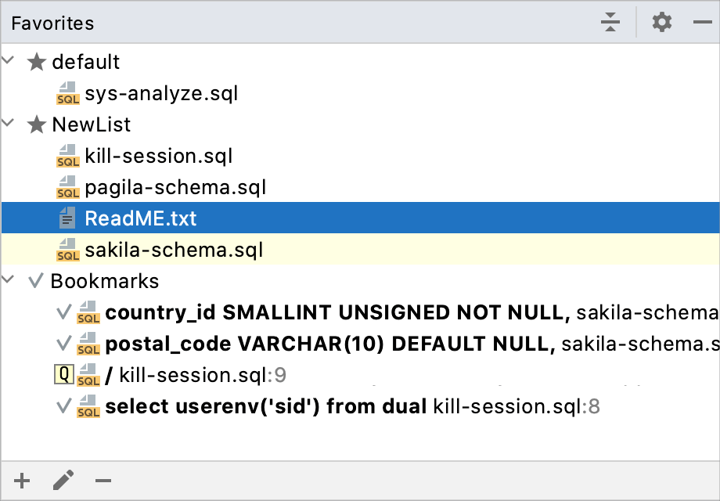Open the Favorites settings gear menu
The height and width of the screenshot is (501, 720).
click(662, 23)
